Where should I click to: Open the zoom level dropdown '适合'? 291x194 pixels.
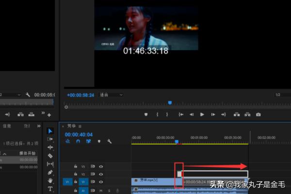pyautogui.click(x=111, y=95)
